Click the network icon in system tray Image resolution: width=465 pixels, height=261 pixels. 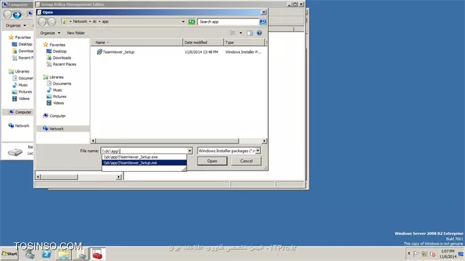pyautogui.click(x=425, y=254)
